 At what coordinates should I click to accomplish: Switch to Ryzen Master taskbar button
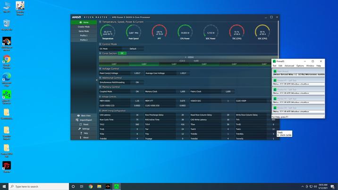click(108, 187)
